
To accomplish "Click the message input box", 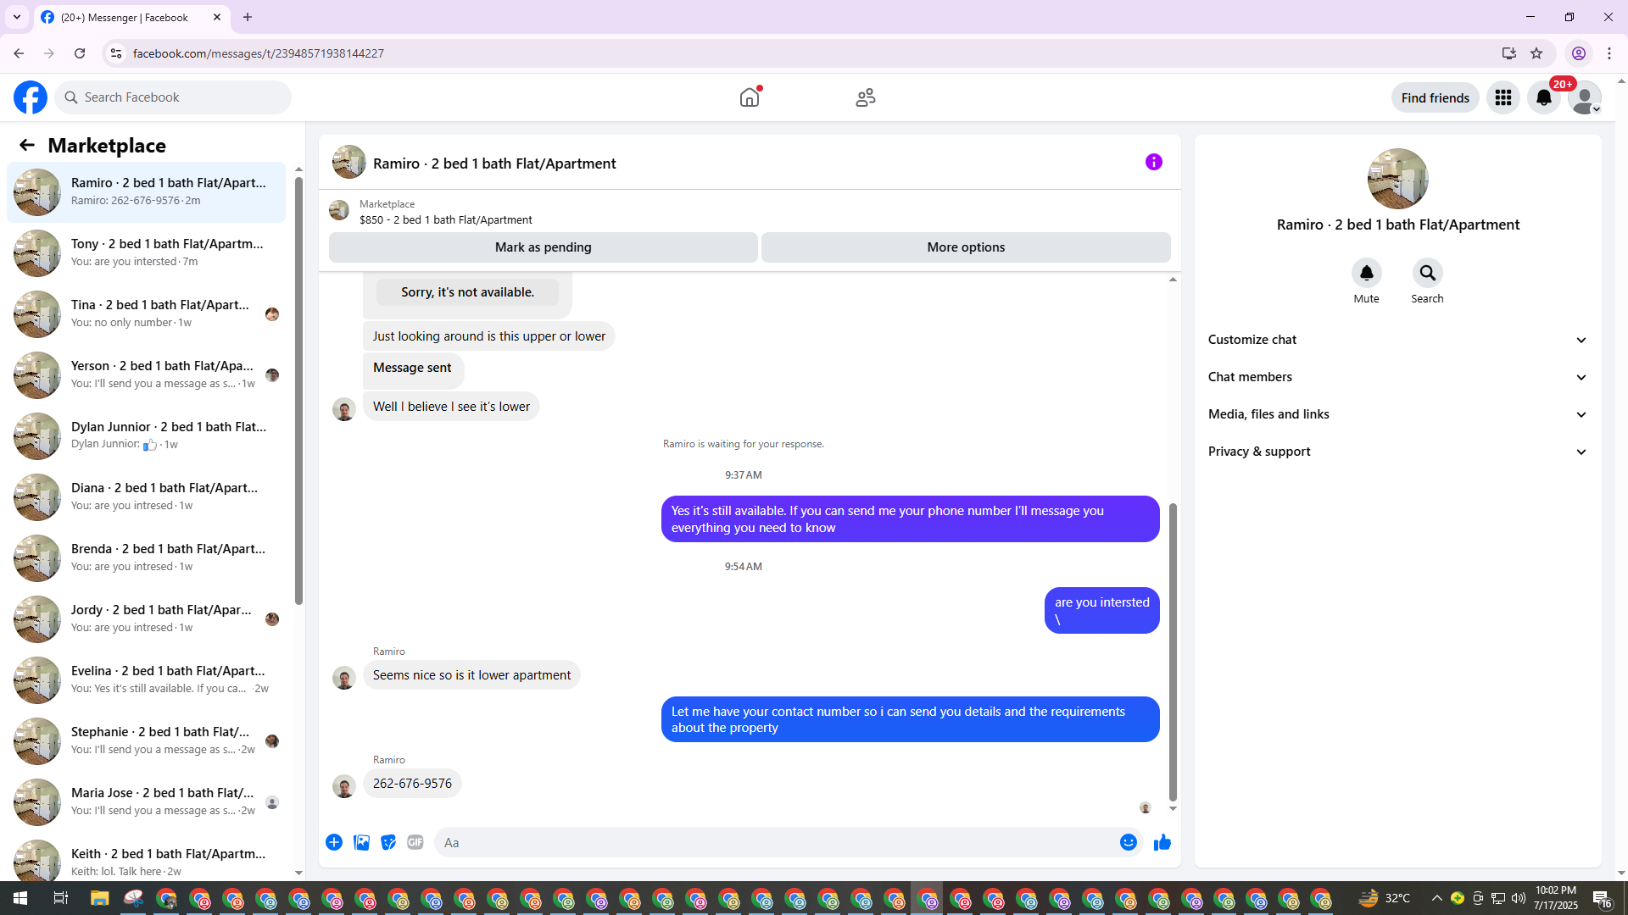I will pyautogui.click(x=776, y=842).
